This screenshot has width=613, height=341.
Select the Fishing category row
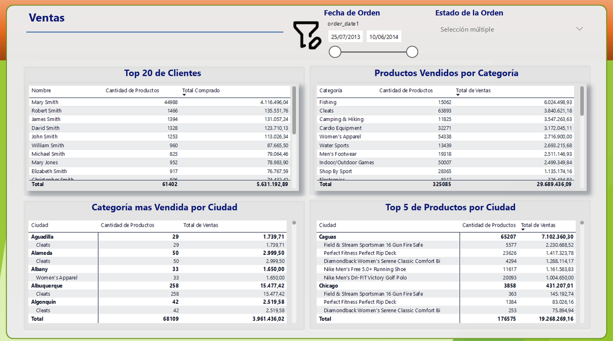(x=445, y=102)
